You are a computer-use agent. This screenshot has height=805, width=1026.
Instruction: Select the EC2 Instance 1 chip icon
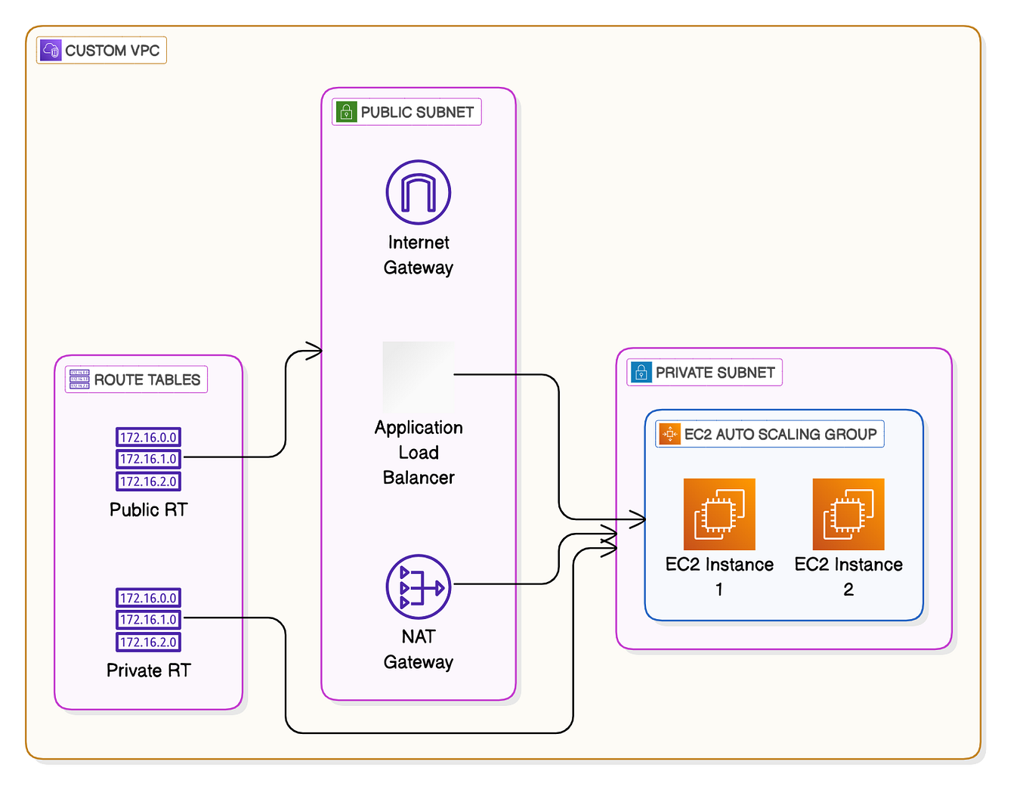(x=719, y=515)
